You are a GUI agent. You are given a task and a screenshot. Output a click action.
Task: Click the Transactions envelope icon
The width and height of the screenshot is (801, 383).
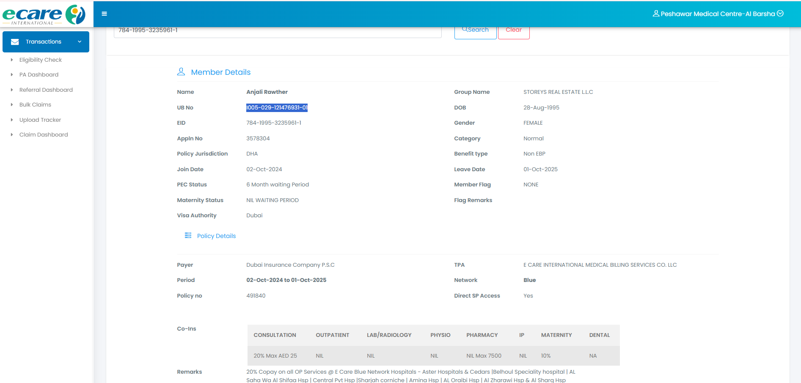pos(15,42)
